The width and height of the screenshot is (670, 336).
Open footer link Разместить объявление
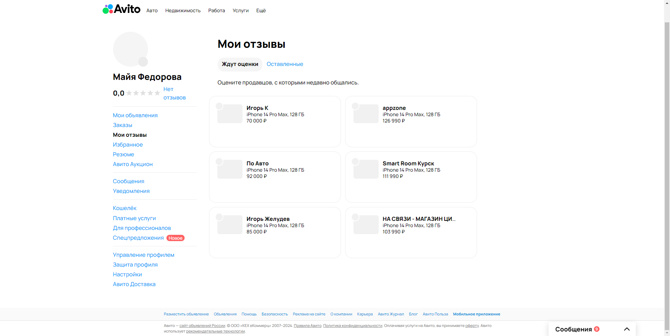point(186,314)
